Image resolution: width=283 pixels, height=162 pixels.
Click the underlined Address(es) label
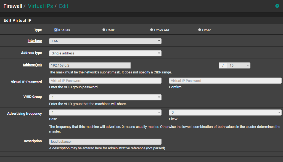[32, 65]
